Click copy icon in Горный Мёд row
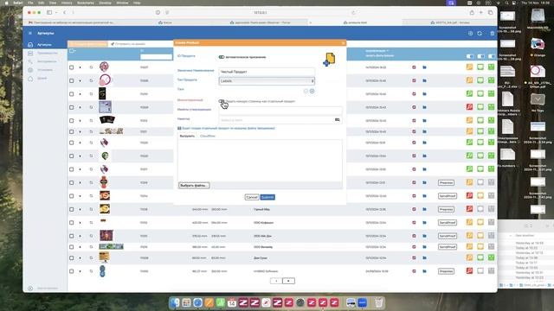 [x=91, y=209]
